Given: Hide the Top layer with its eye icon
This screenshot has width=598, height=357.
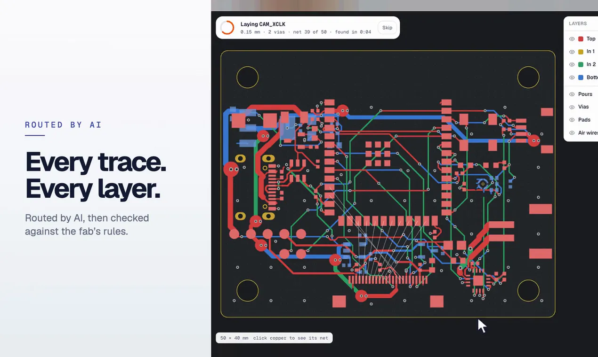Looking at the screenshot, I should click(572, 39).
